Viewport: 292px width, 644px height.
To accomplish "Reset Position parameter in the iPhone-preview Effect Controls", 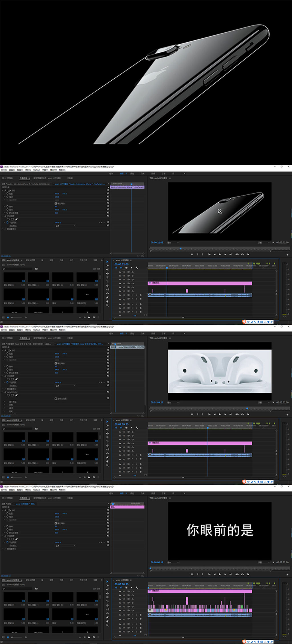I will tap(108, 194).
